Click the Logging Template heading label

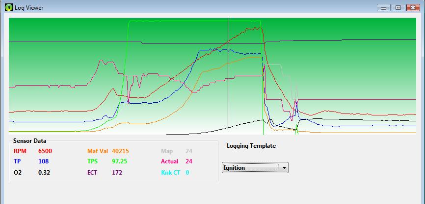point(251,146)
